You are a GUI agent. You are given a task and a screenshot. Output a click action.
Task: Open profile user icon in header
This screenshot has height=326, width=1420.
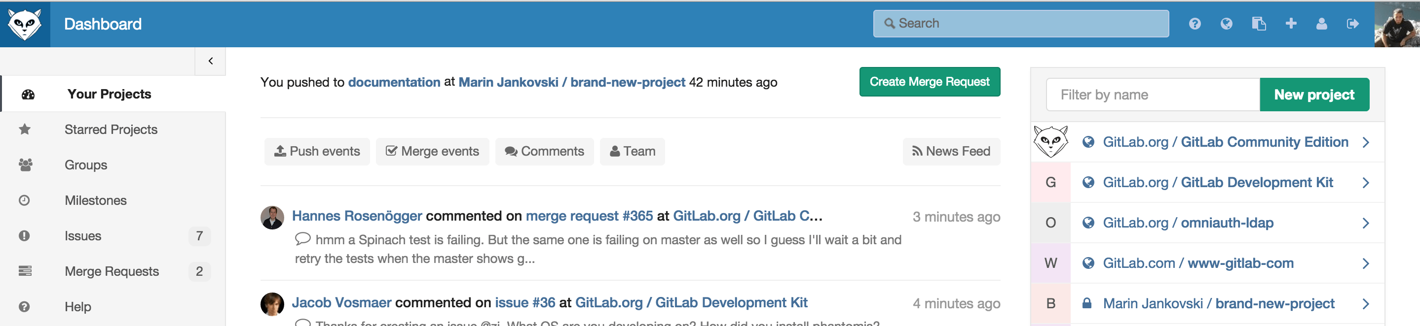pos(1322,24)
